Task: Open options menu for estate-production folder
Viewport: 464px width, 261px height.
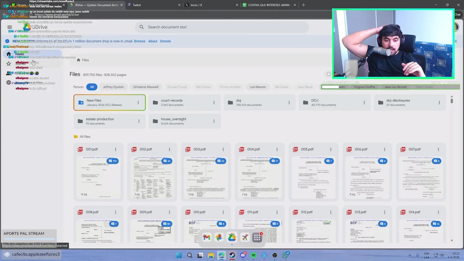Action: pyautogui.click(x=139, y=121)
